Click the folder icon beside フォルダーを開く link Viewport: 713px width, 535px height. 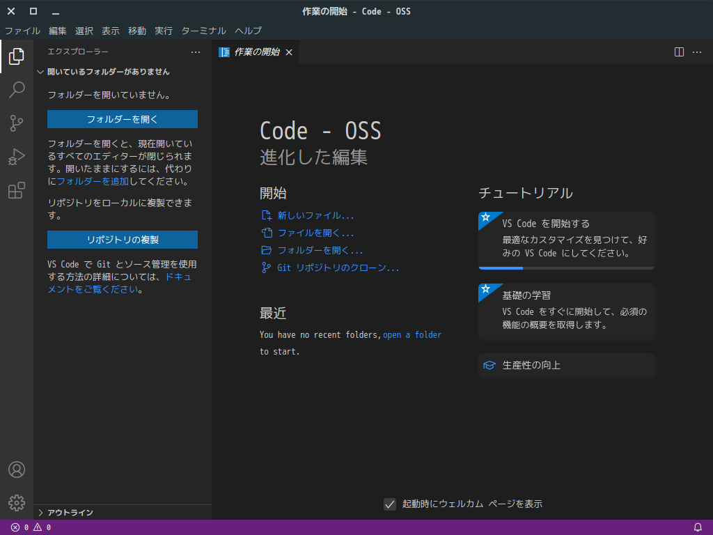coord(267,250)
